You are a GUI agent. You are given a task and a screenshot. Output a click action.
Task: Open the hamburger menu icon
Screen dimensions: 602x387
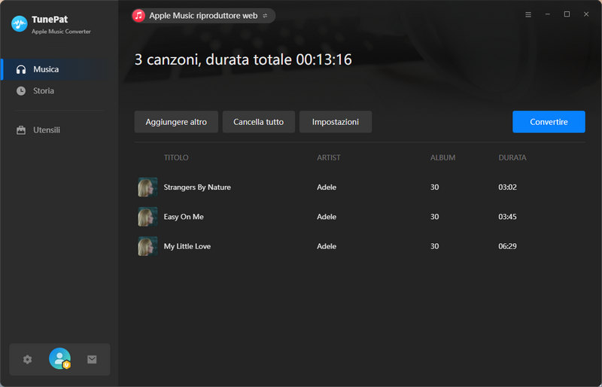528,14
